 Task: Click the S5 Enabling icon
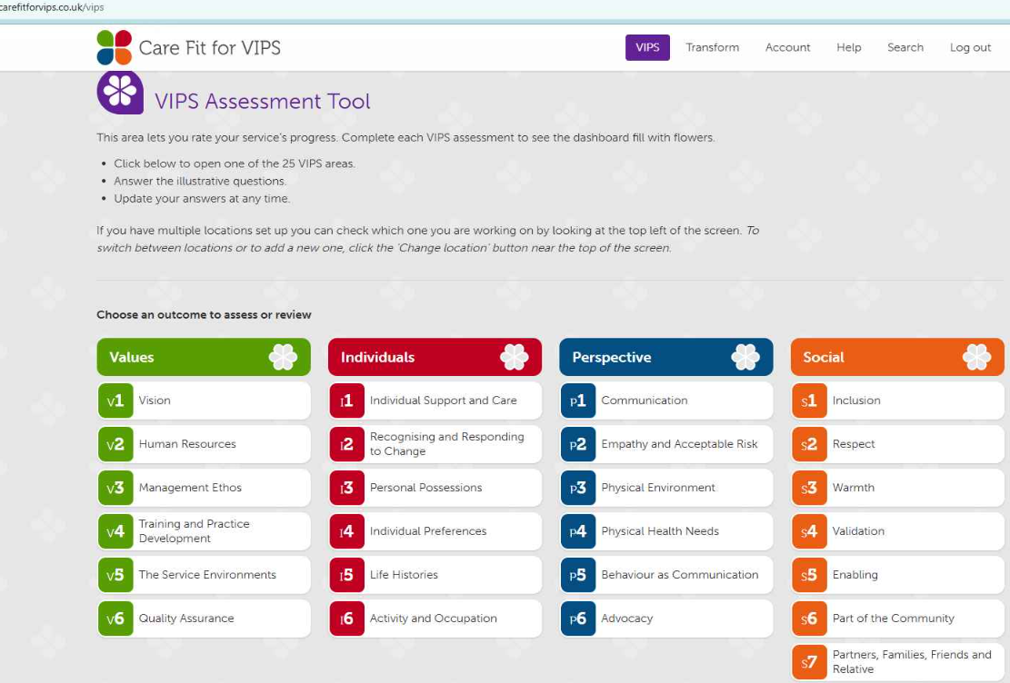coord(810,575)
